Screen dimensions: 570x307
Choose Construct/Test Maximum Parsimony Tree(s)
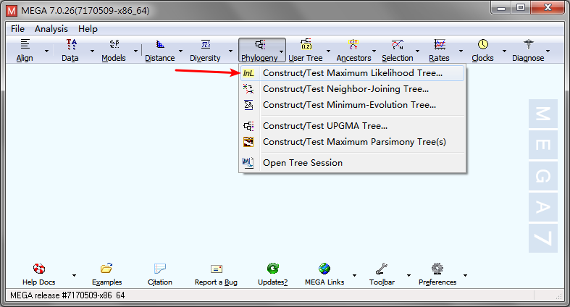pos(352,142)
